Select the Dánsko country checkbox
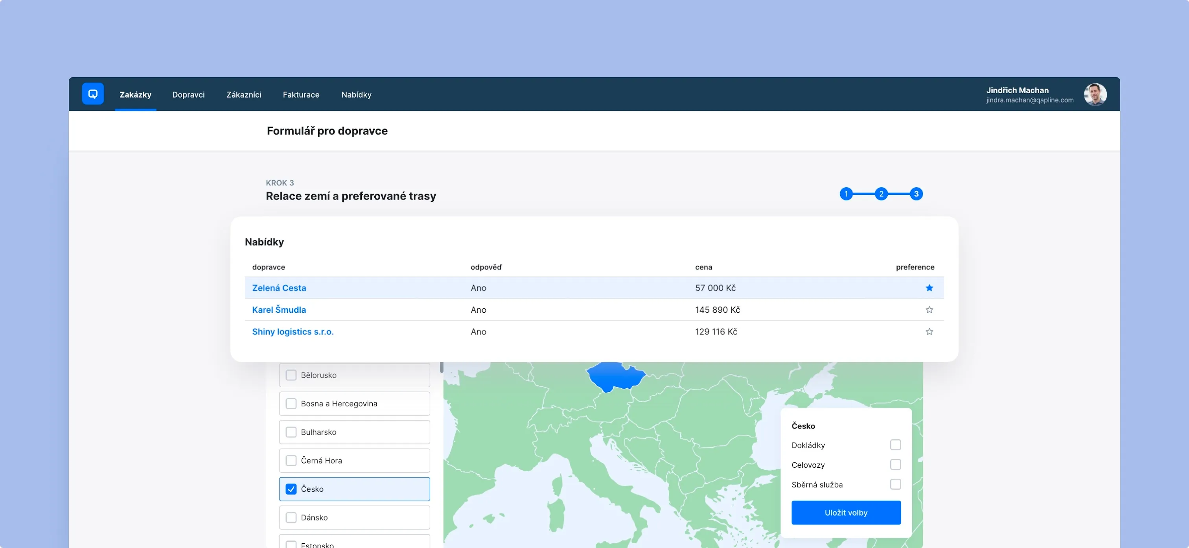1189x548 pixels. [291, 518]
